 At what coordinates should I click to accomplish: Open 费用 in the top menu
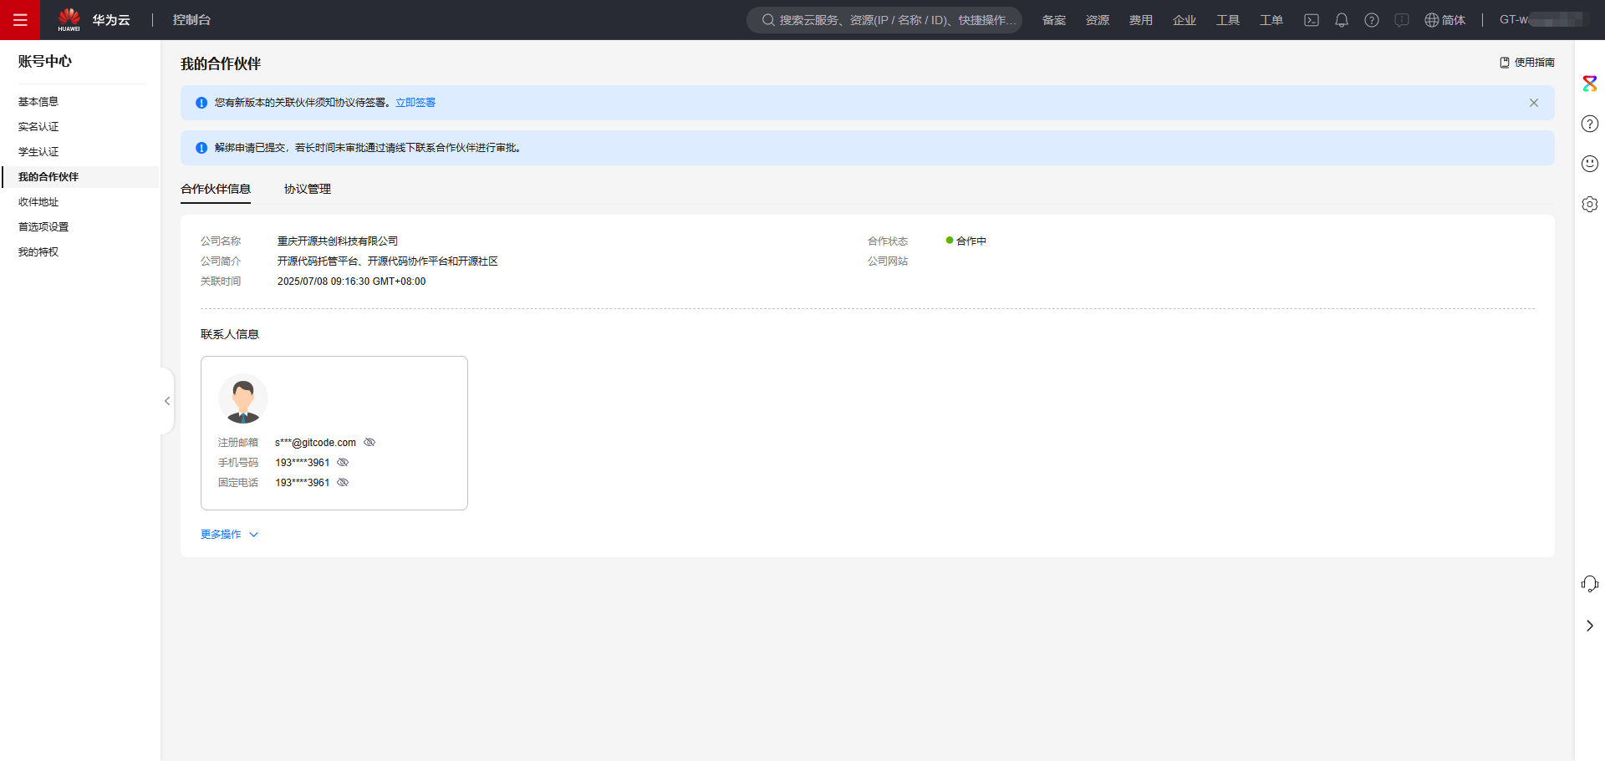click(x=1140, y=19)
